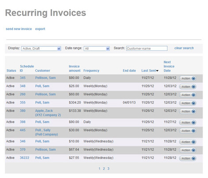Open schedule ID 355 link

point(23,103)
